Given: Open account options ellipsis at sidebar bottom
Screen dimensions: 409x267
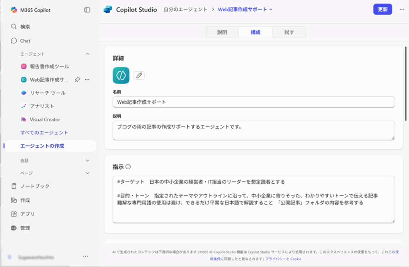Looking at the screenshot, I should coord(85,256).
